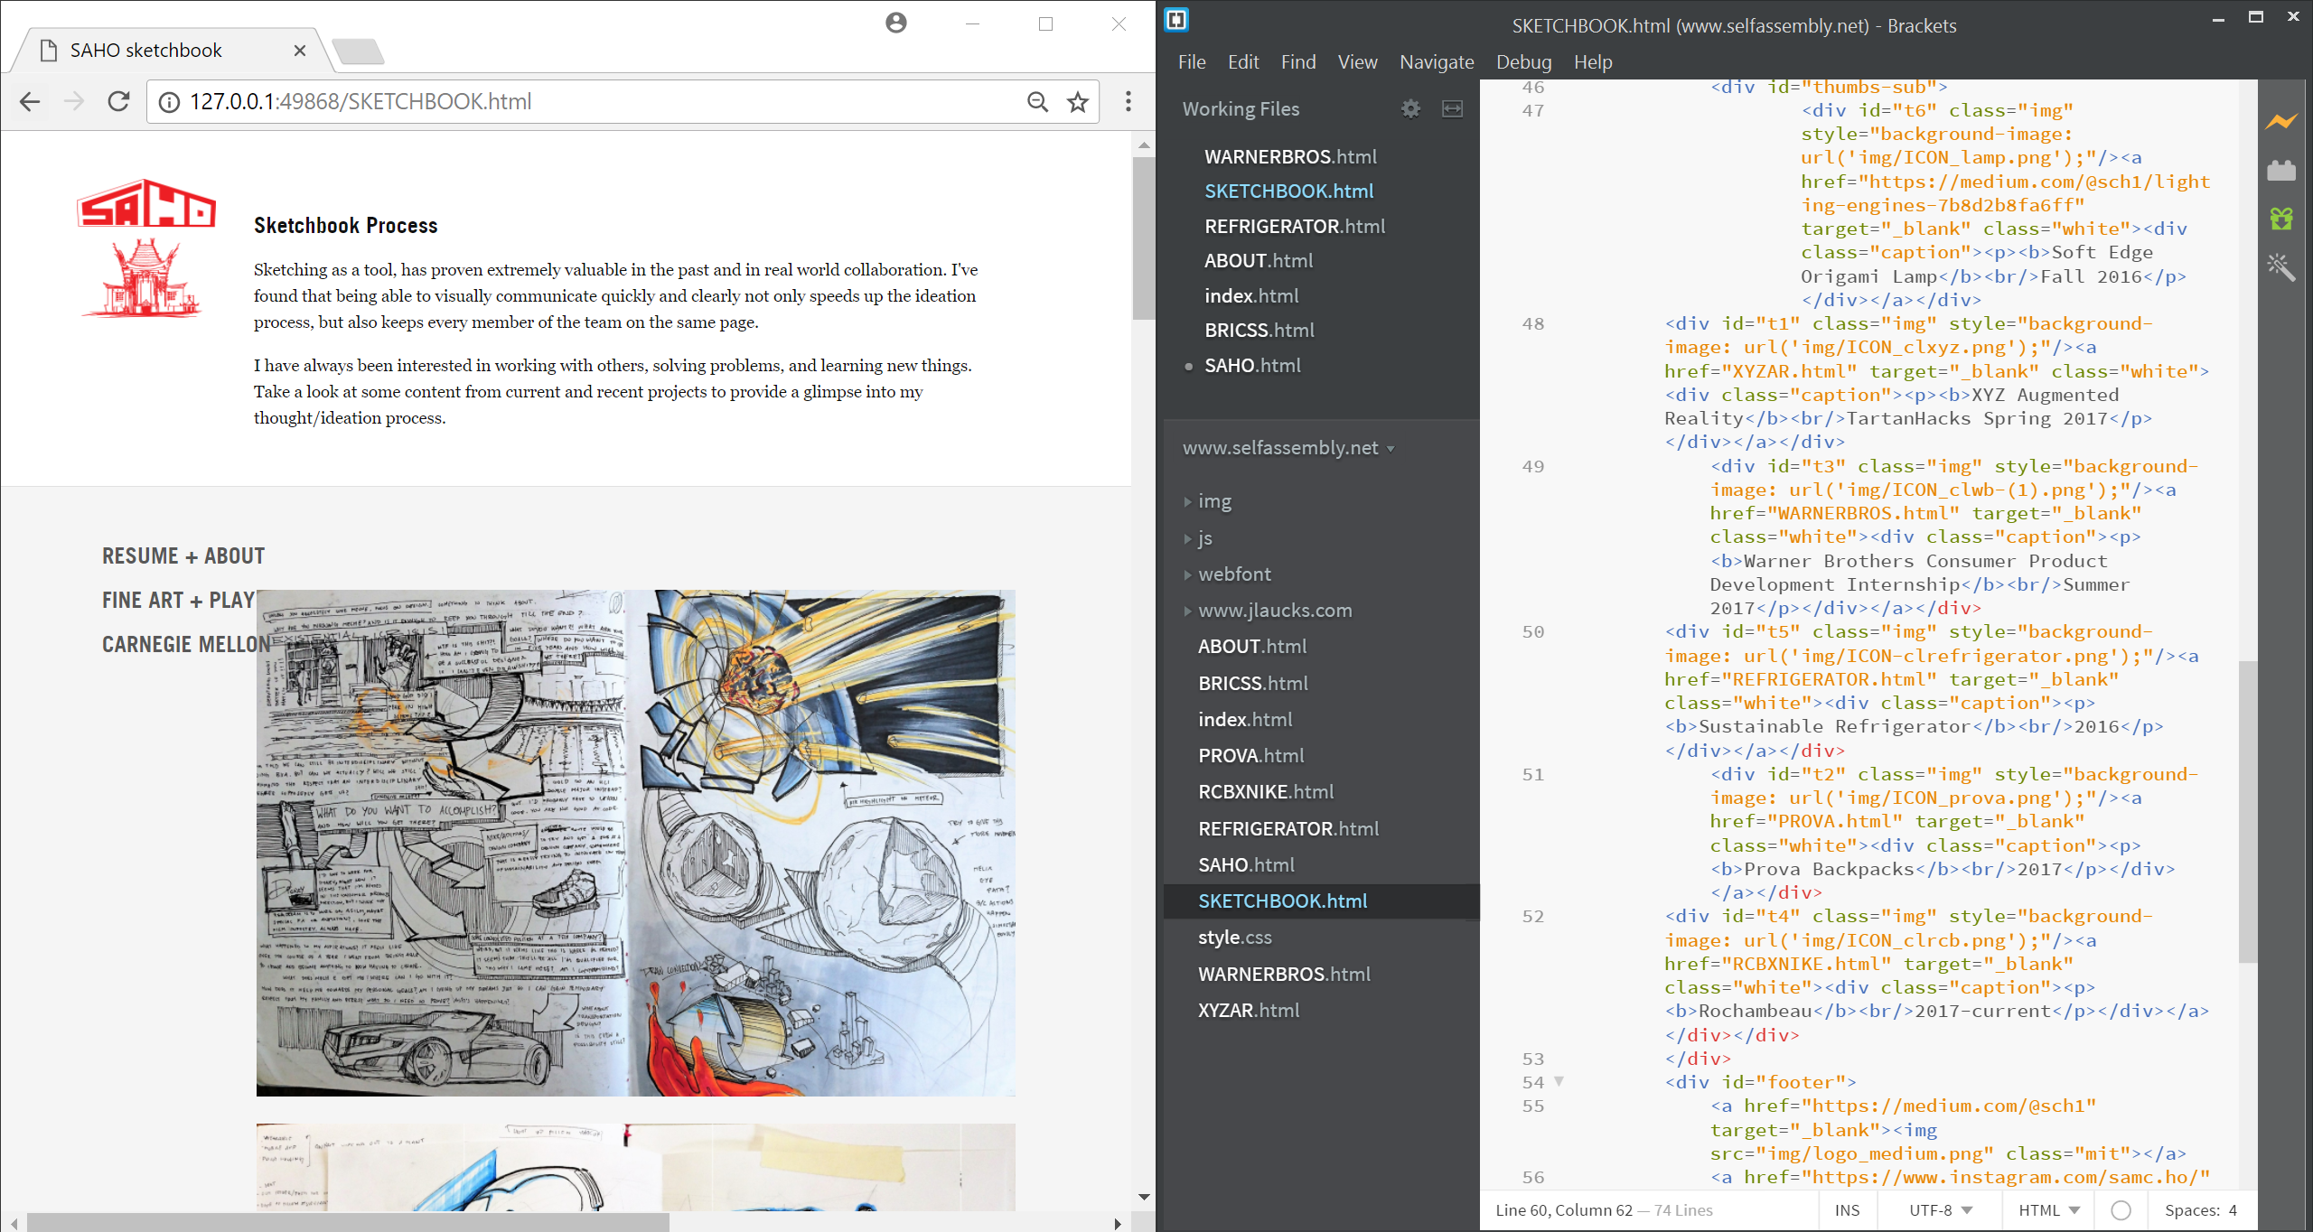Open SAHO.html from Working Files
The width and height of the screenshot is (2313, 1232).
[1252, 365]
